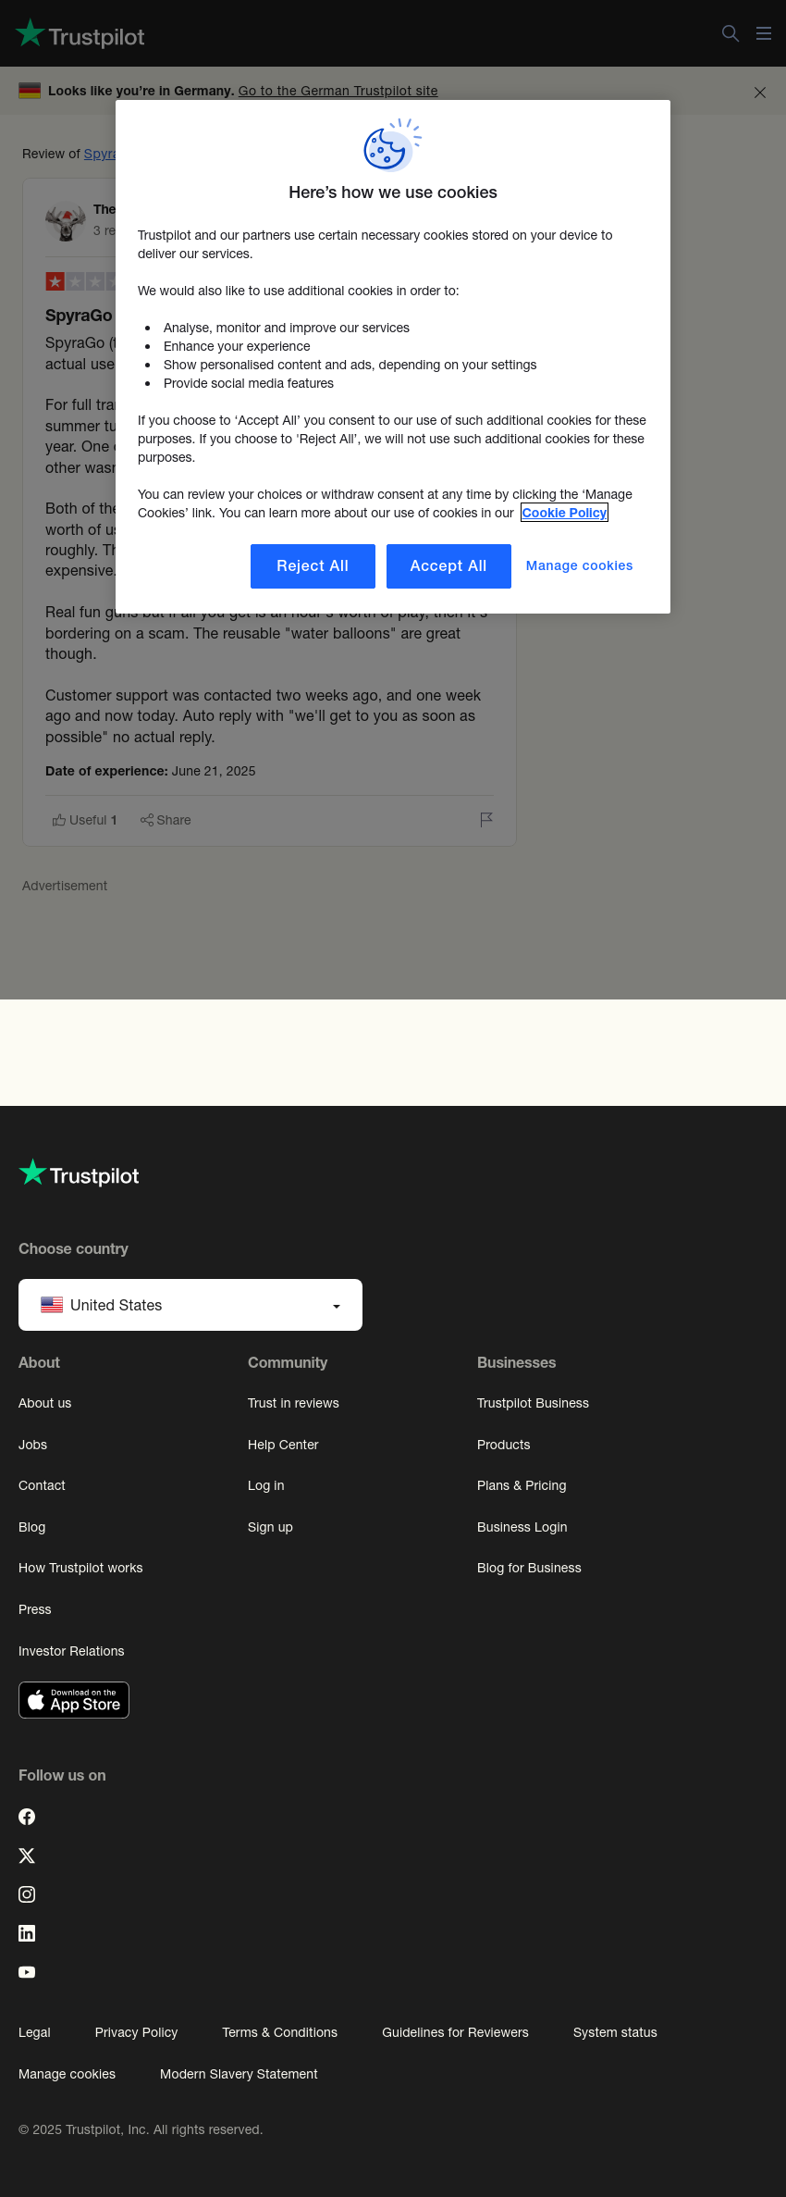Mark the review as Useful

[85, 820]
